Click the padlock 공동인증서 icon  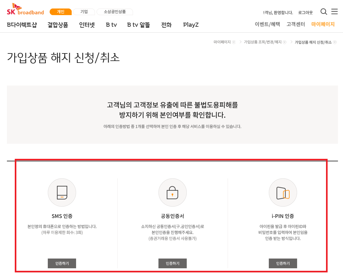[x=172, y=192]
